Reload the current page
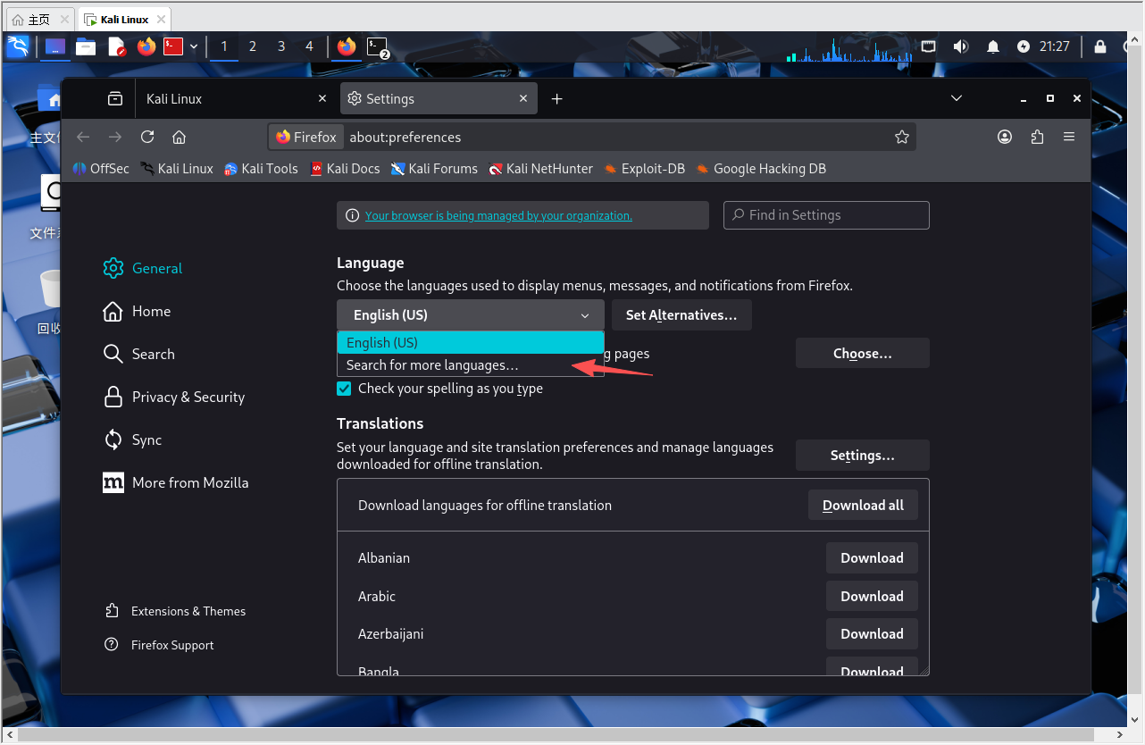 pyautogui.click(x=147, y=137)
